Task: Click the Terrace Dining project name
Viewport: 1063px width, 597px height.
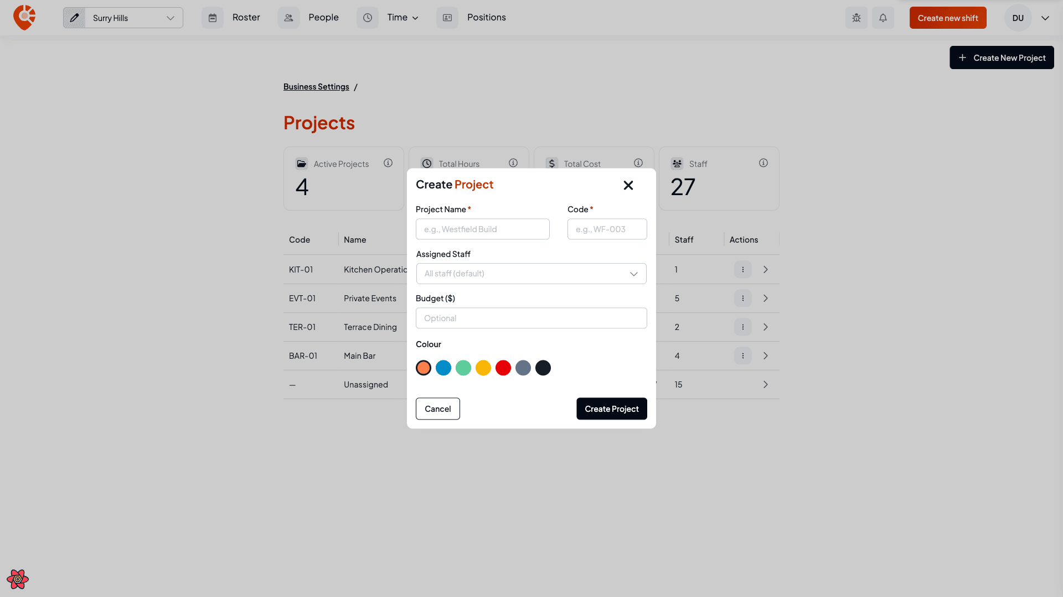Action: (x=370, y=327)
